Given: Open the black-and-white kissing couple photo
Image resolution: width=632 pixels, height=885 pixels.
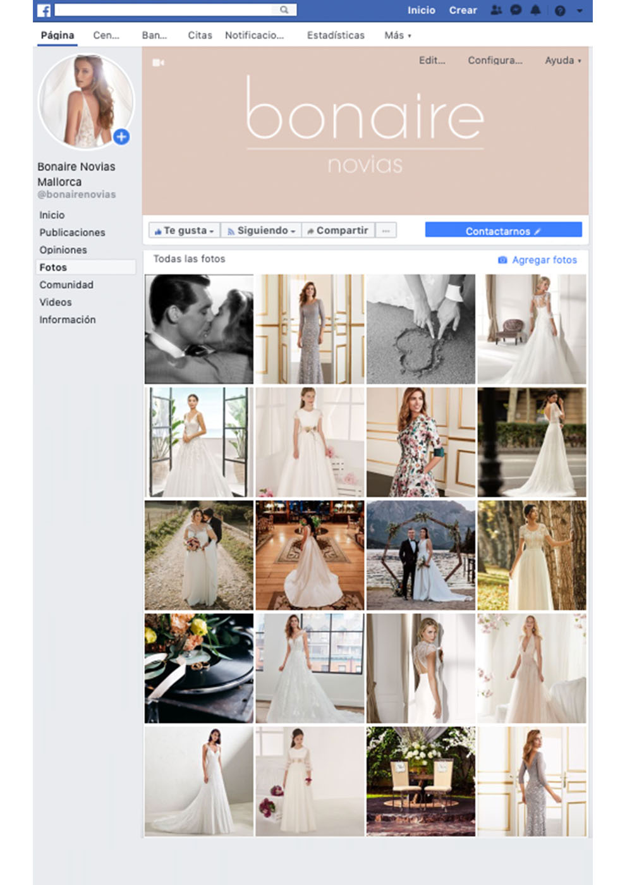Looking at the screenshot, I should [199, 329].
